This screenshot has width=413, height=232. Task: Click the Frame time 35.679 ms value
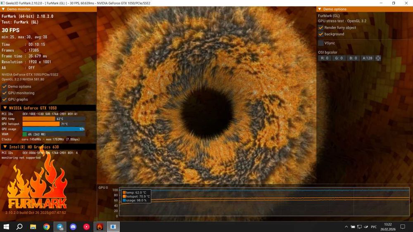tap(38, 56)
